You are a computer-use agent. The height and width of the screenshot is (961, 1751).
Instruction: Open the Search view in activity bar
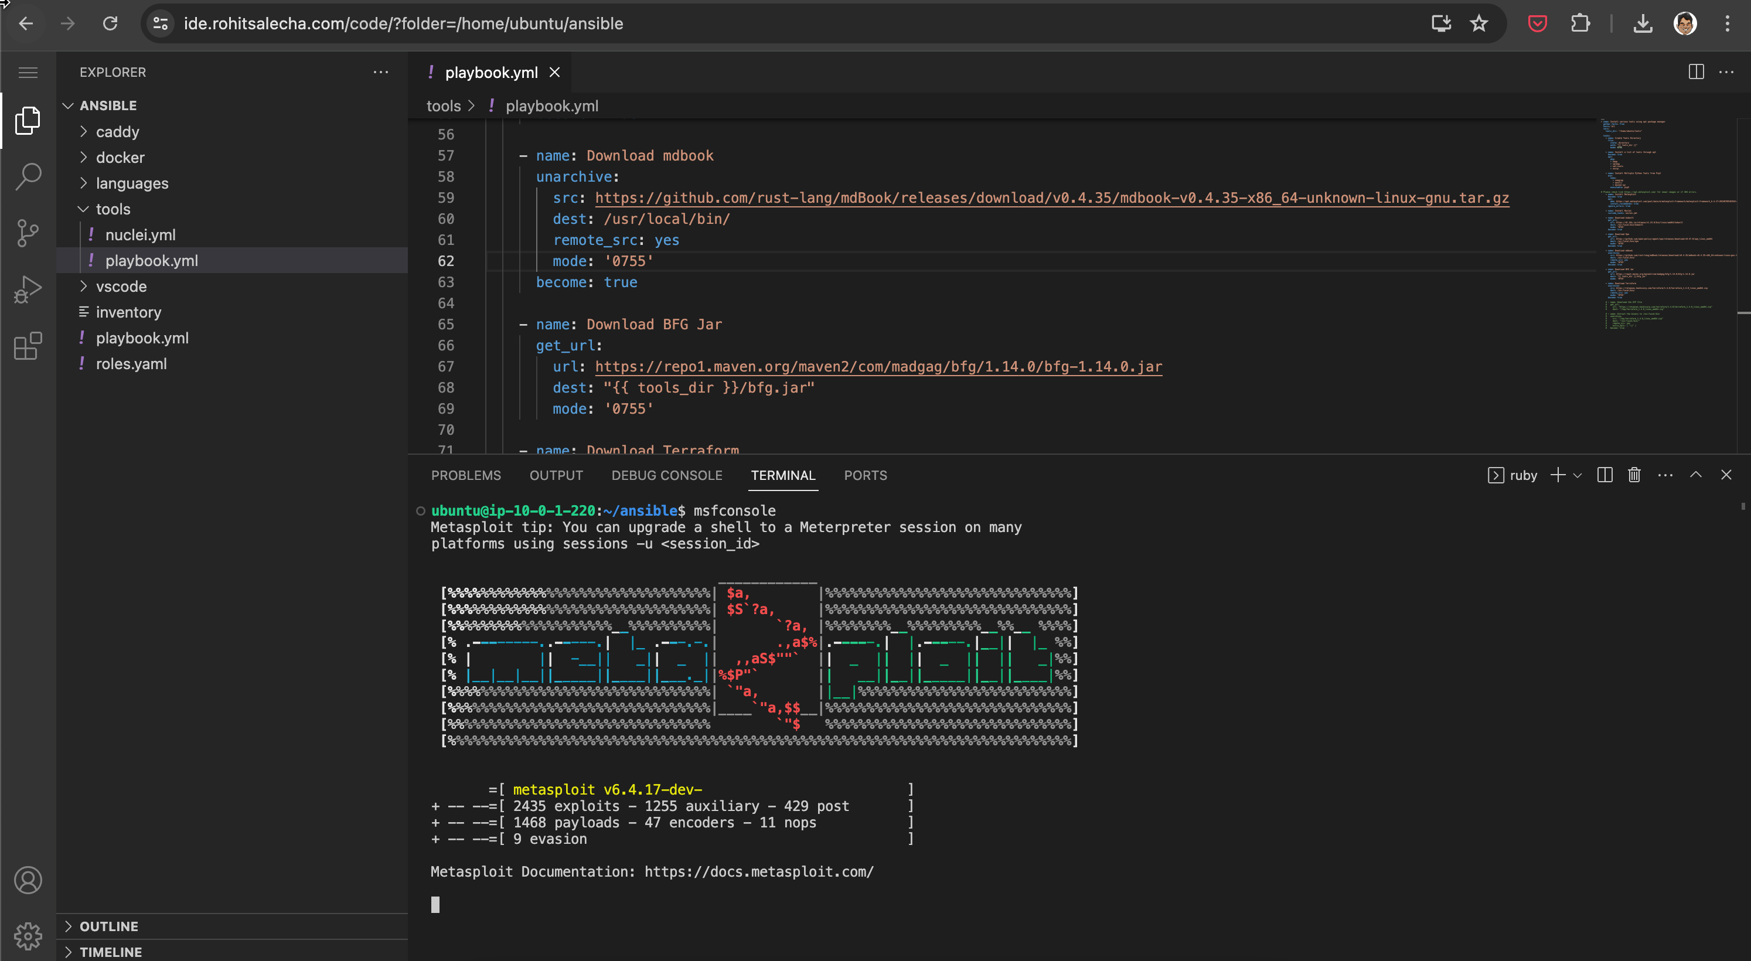(x=28, y=177)
